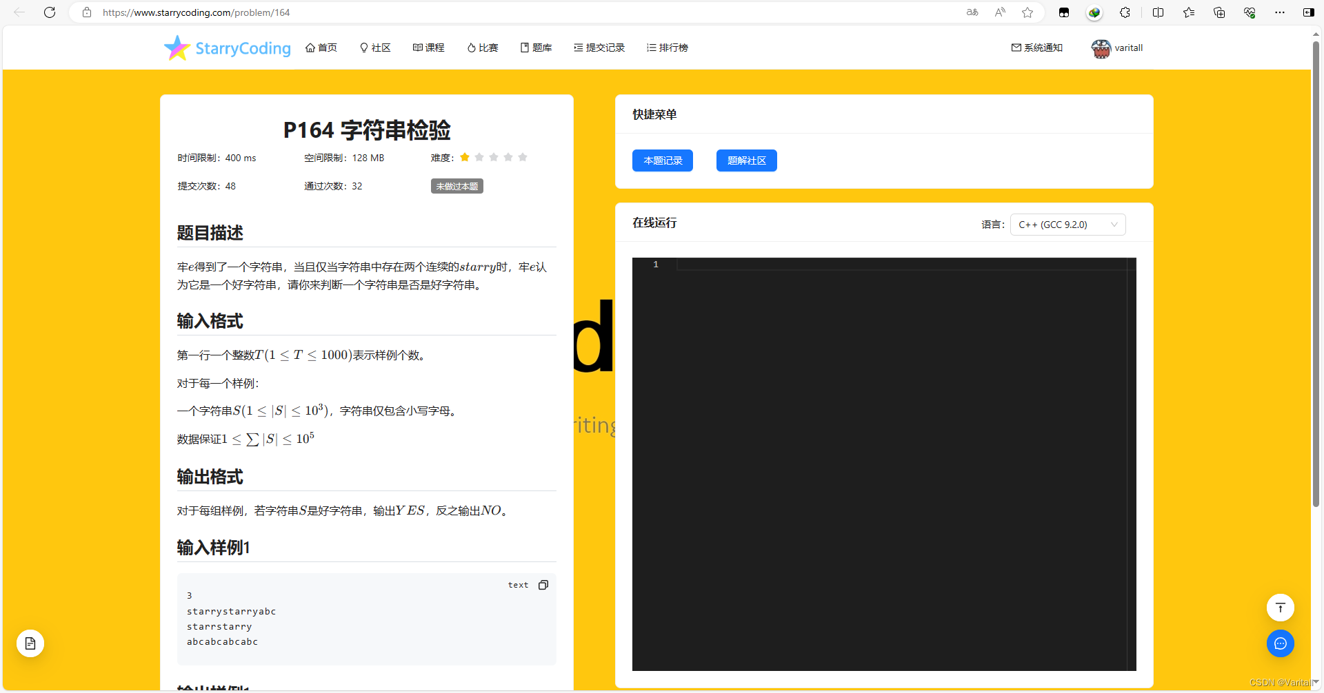Open 提交记录 submissions menu
Screen dimensions: 1324x693
[x=599, y=48]
